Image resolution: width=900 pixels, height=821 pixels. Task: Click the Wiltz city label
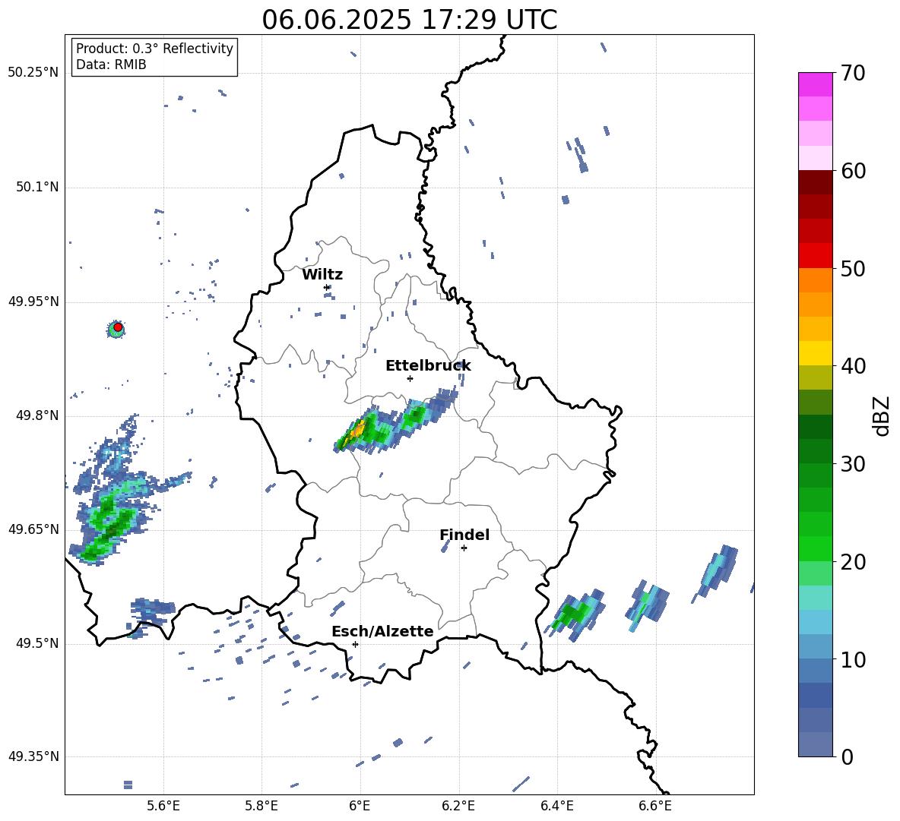[x=322, y=275]
